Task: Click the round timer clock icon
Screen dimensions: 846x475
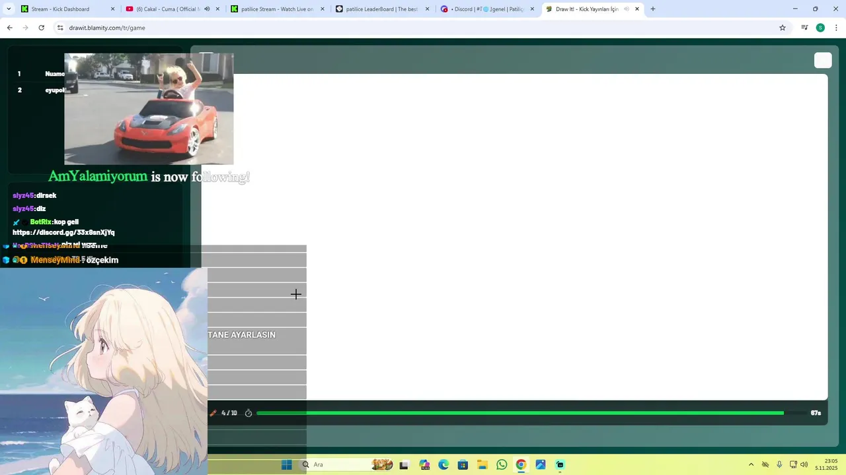Action: point(249,413)
